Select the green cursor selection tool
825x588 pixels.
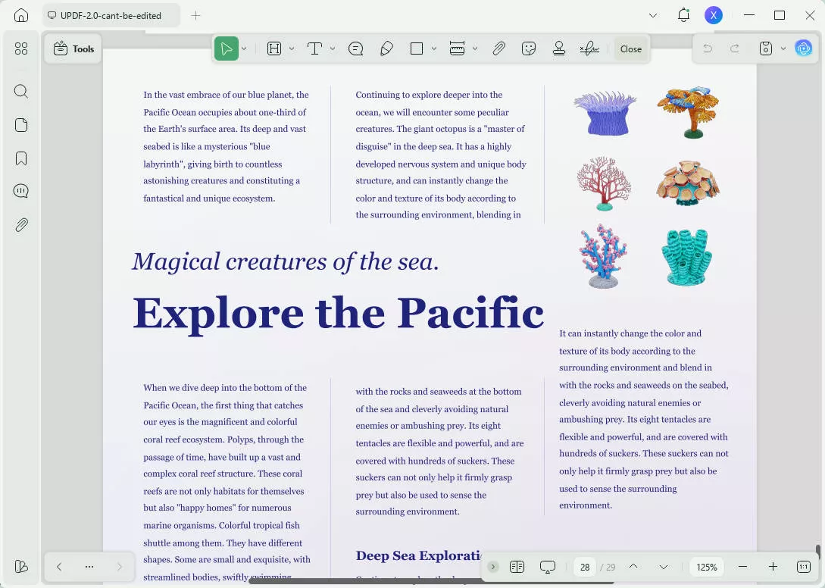tap(227, 49)
